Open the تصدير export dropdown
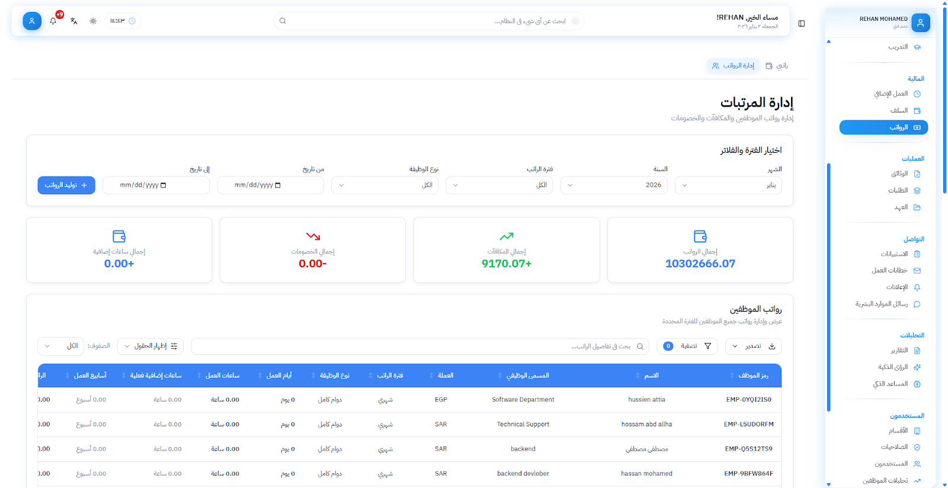This screenshot has height=488, width=948. pyautogui.click(x=753, y=346)
